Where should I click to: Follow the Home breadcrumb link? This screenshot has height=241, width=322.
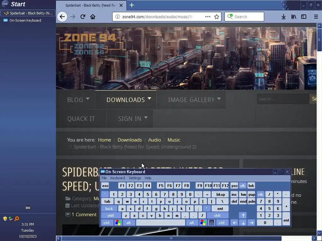(104, 140)
